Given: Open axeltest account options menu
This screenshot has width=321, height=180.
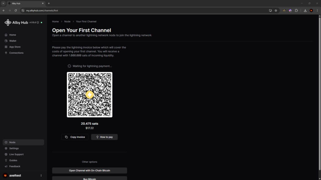Looking at the screenshot, I should pyautogui.click(x=41, y=176).
